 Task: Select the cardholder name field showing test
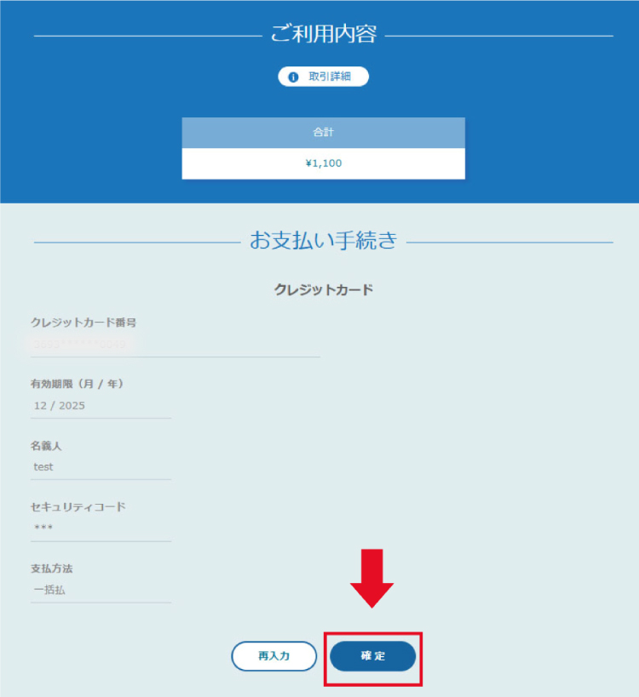tap(101, 467)
